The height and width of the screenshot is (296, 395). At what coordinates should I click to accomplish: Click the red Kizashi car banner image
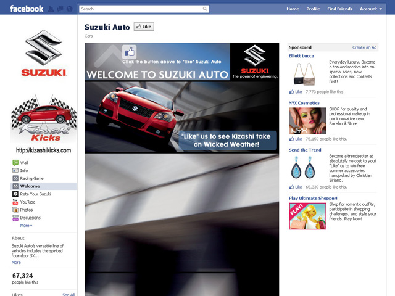pos(182,117)
